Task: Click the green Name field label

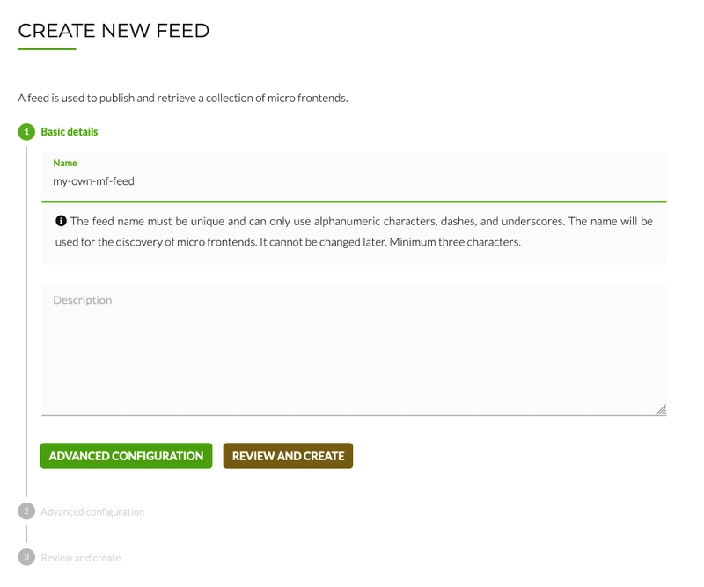Action: 65,163
